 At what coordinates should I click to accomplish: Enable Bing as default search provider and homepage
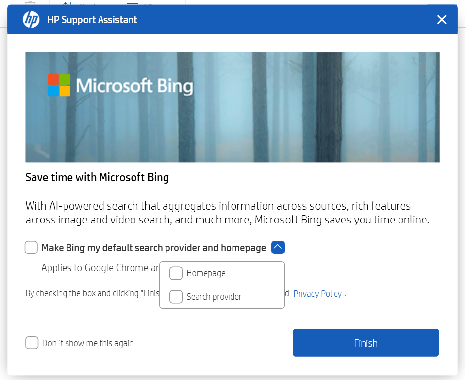31,248
